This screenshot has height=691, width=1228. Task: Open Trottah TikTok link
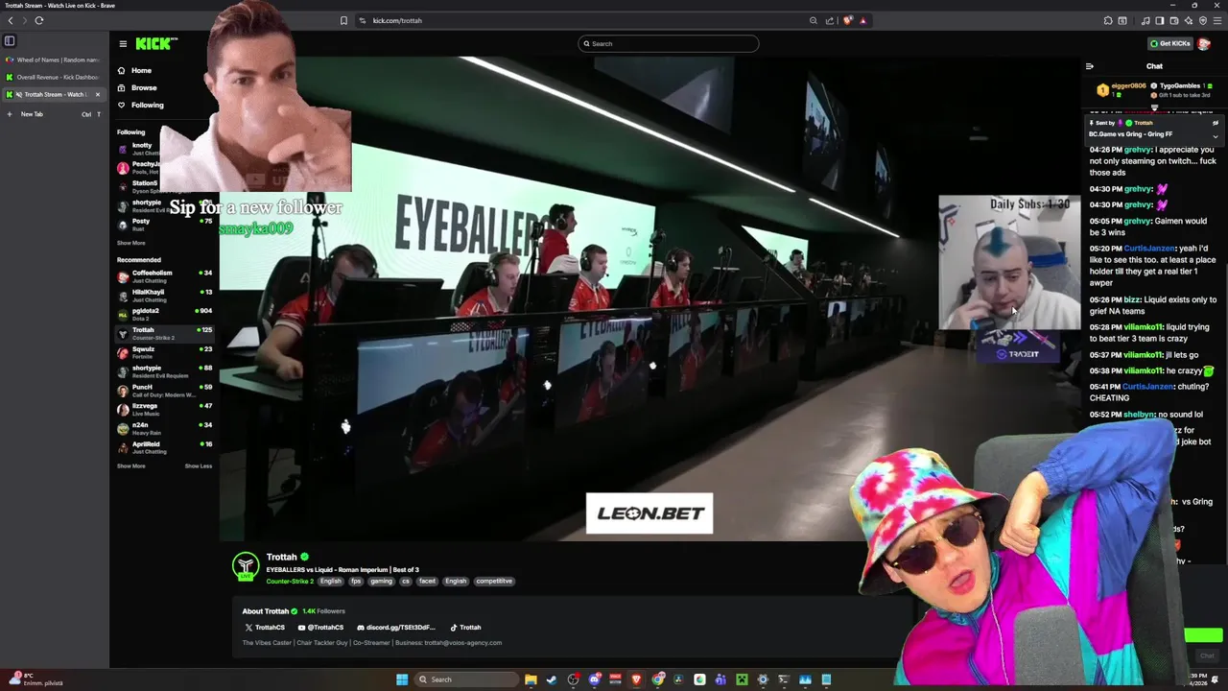[466, 628]
